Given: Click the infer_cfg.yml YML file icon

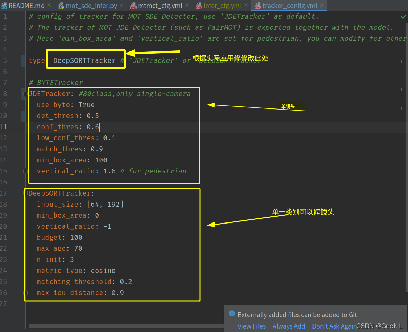Looking at the screenshot, I should 199,6.
